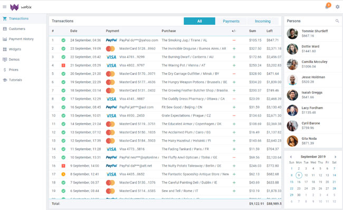The height and width of the screenshot is (210, 343).
Task: Click the name Lacy Fordham
Action: point(312,108)
